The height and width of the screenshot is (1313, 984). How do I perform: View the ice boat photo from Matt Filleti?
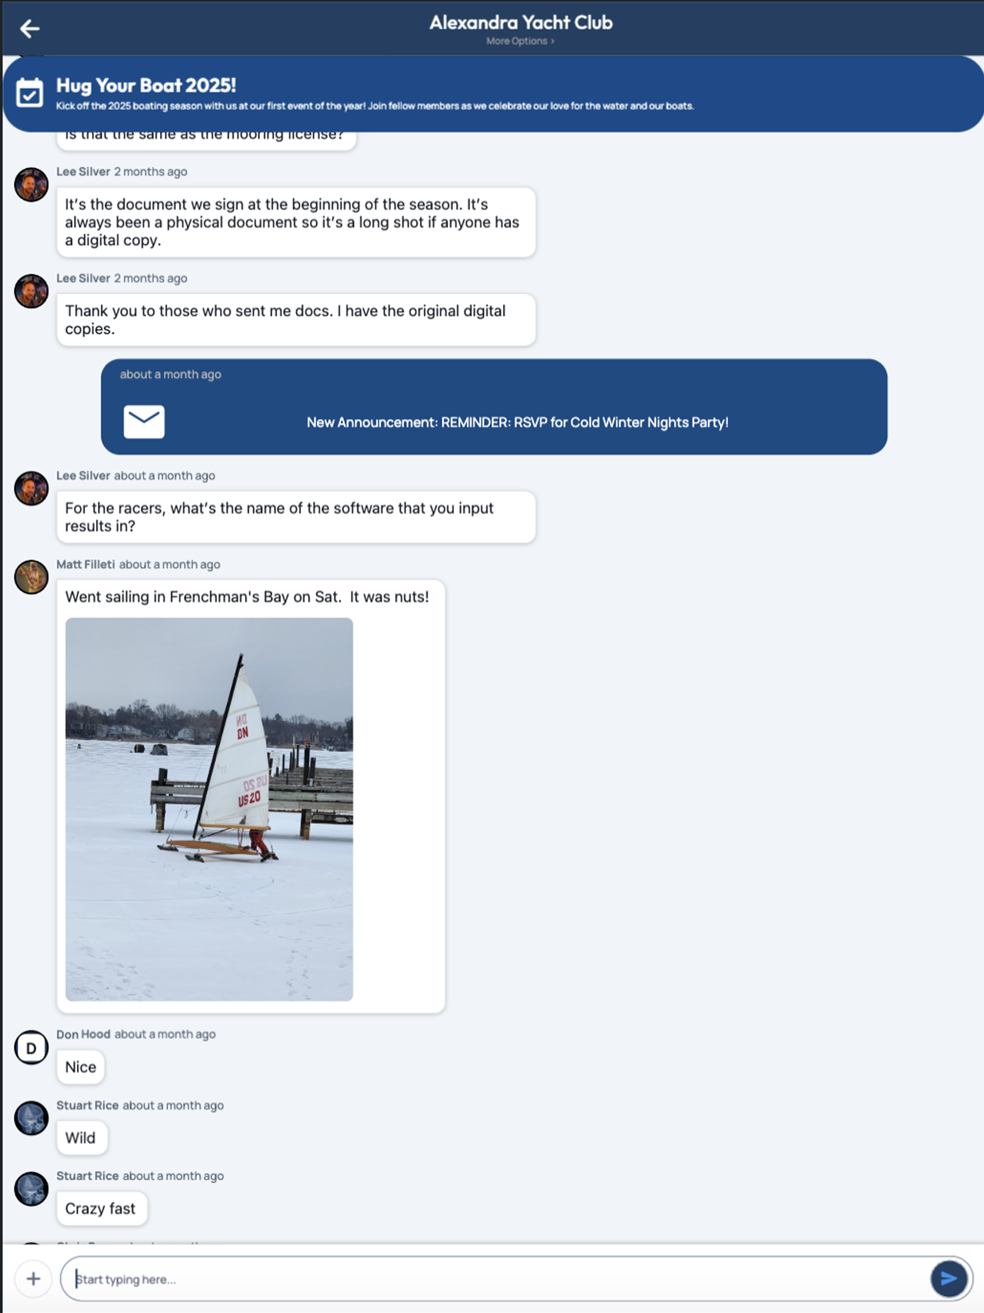[209, 809]
